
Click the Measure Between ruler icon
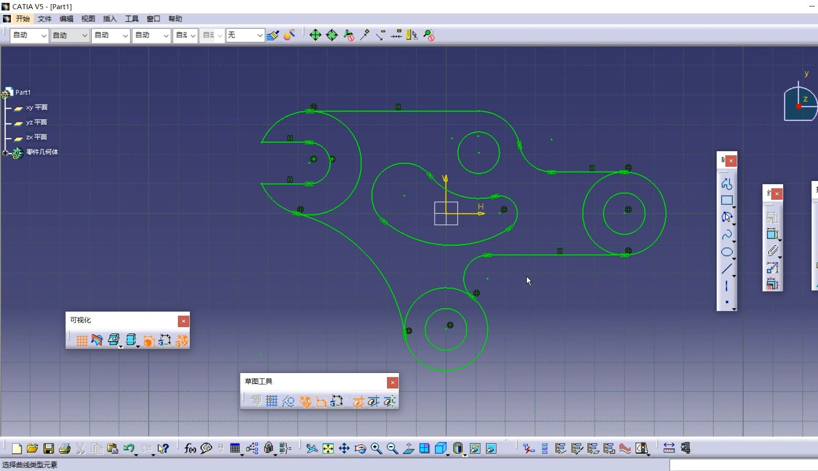pyautogui.click(x=669, y=449)
